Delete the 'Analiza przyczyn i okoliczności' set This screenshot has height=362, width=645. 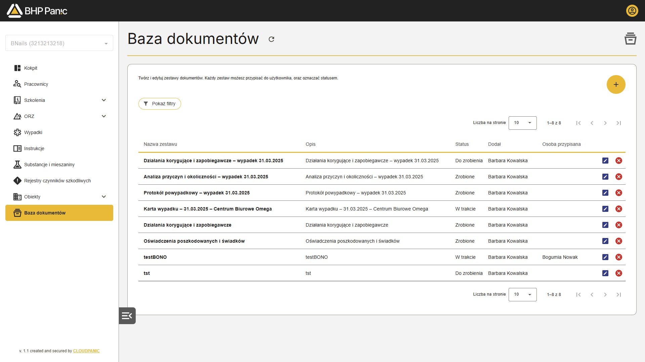click(619, 177)
